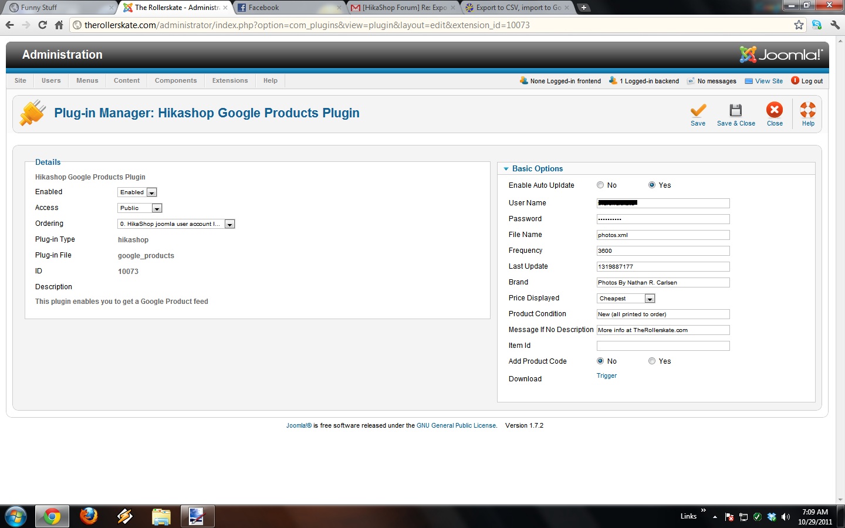Screen dimensions: 845x528
Task: Click the Frequency field showing 3600
Action: (663, 251)
